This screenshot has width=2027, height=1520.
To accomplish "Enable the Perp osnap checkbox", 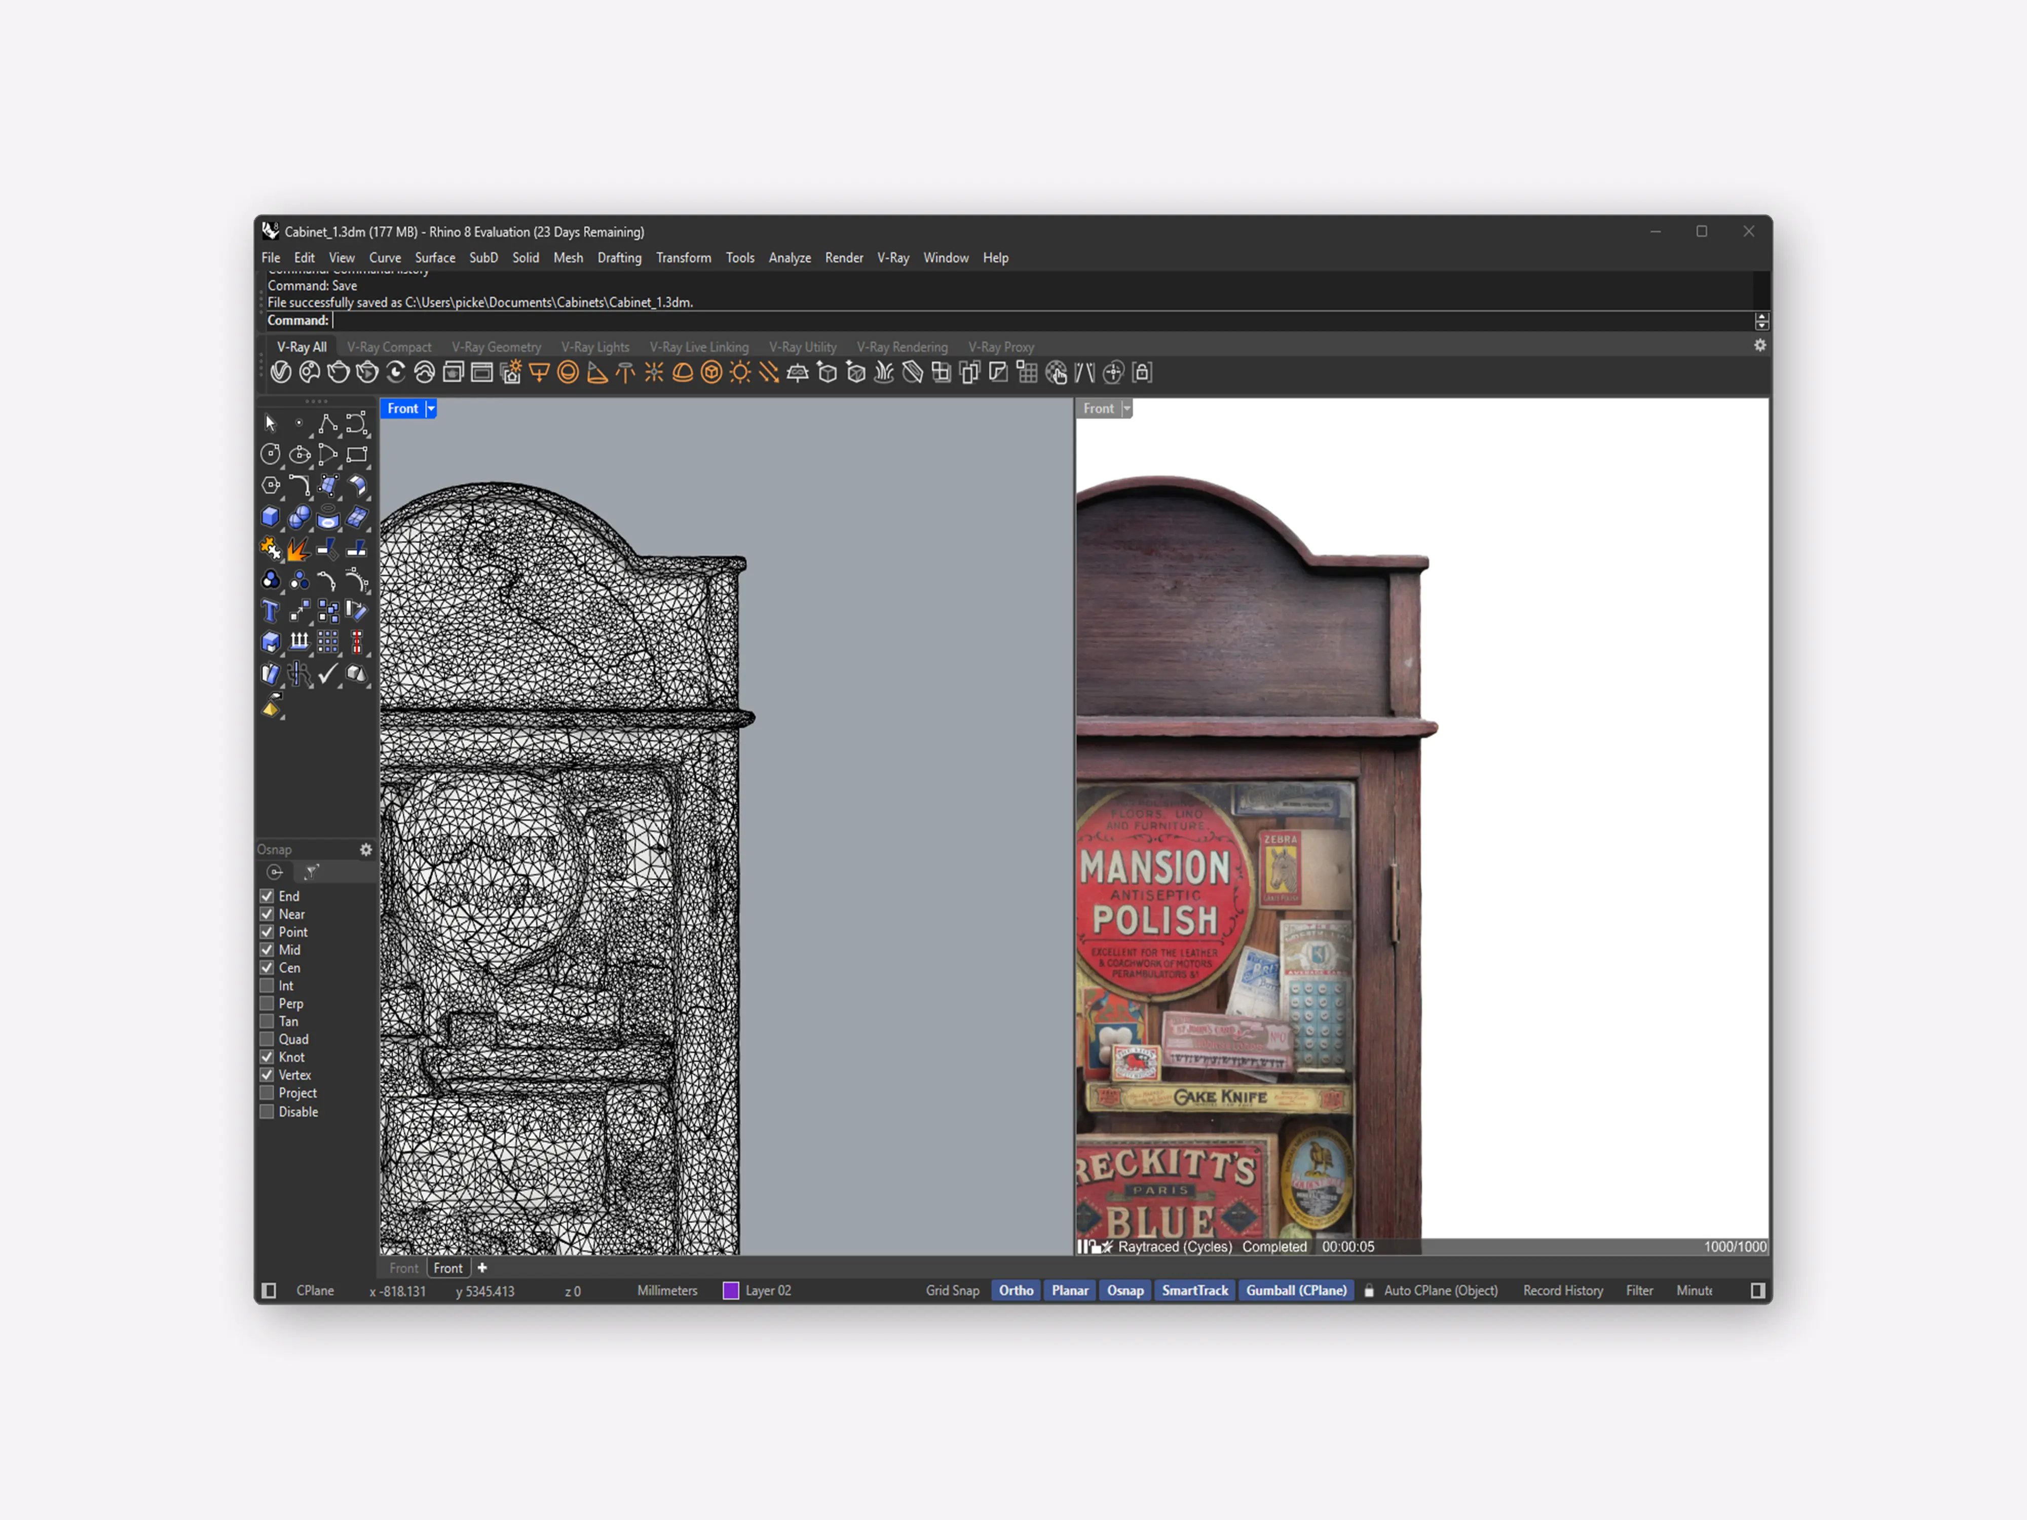I will click(267, 1003).
